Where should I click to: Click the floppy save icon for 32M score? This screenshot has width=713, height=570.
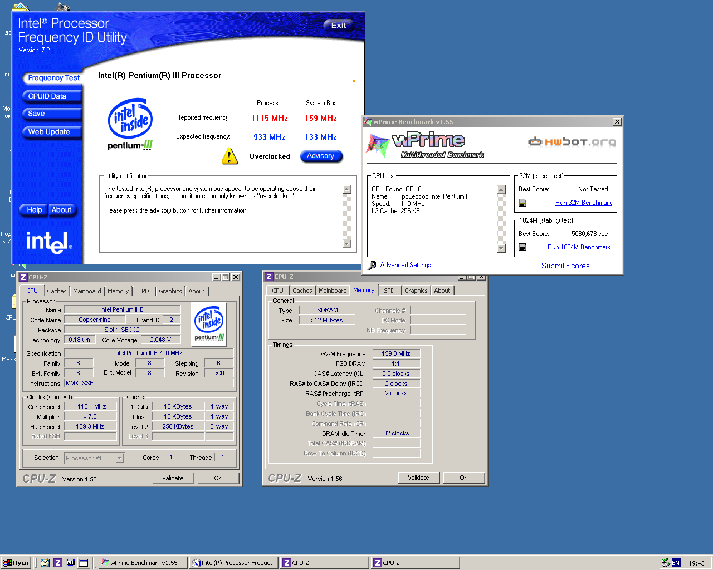click(x=522, y=203)
